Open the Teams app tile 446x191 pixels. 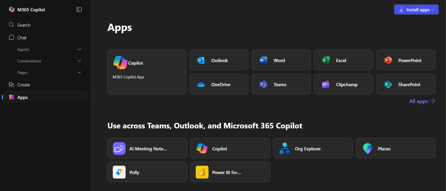[281, 84]
